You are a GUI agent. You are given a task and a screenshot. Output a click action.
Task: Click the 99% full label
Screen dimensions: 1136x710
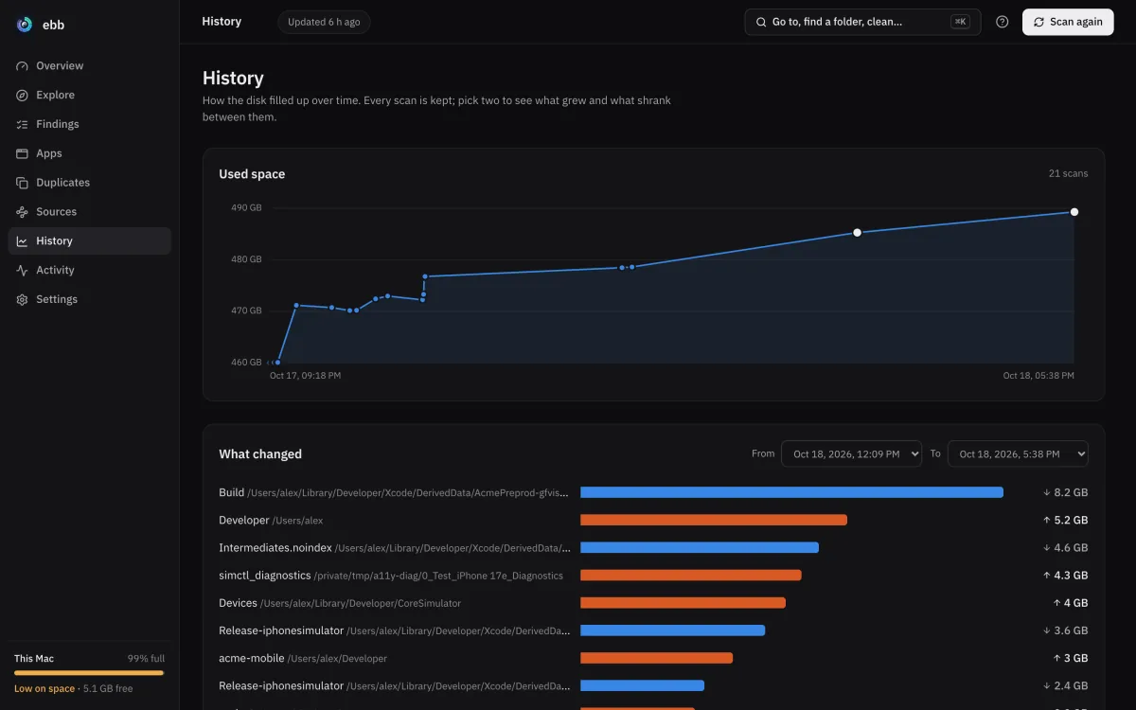tap(147, 659)
